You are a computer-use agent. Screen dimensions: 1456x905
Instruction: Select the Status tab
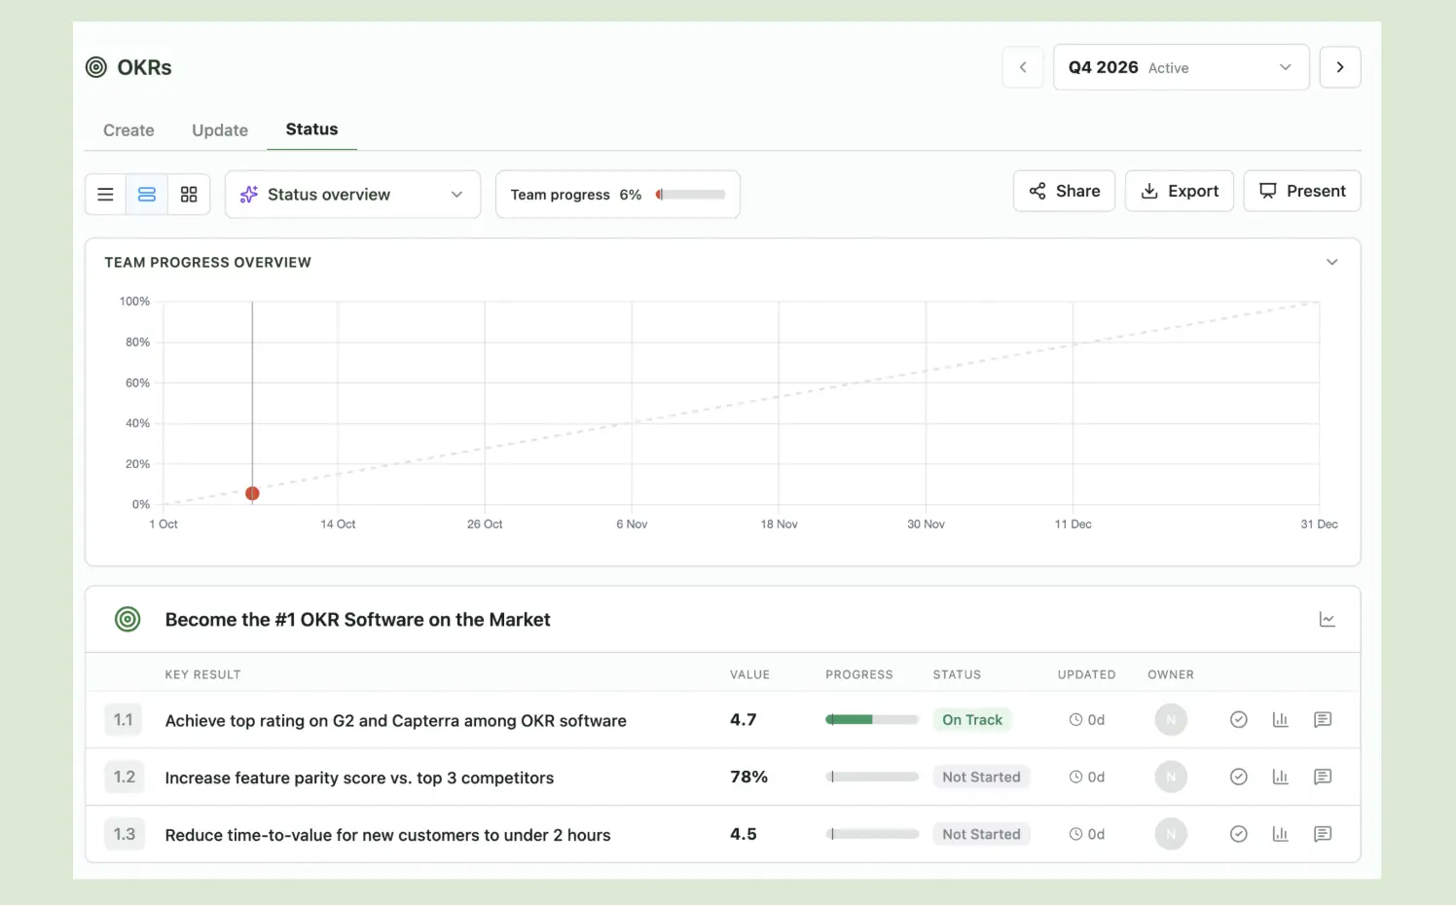tap(311, 129)
